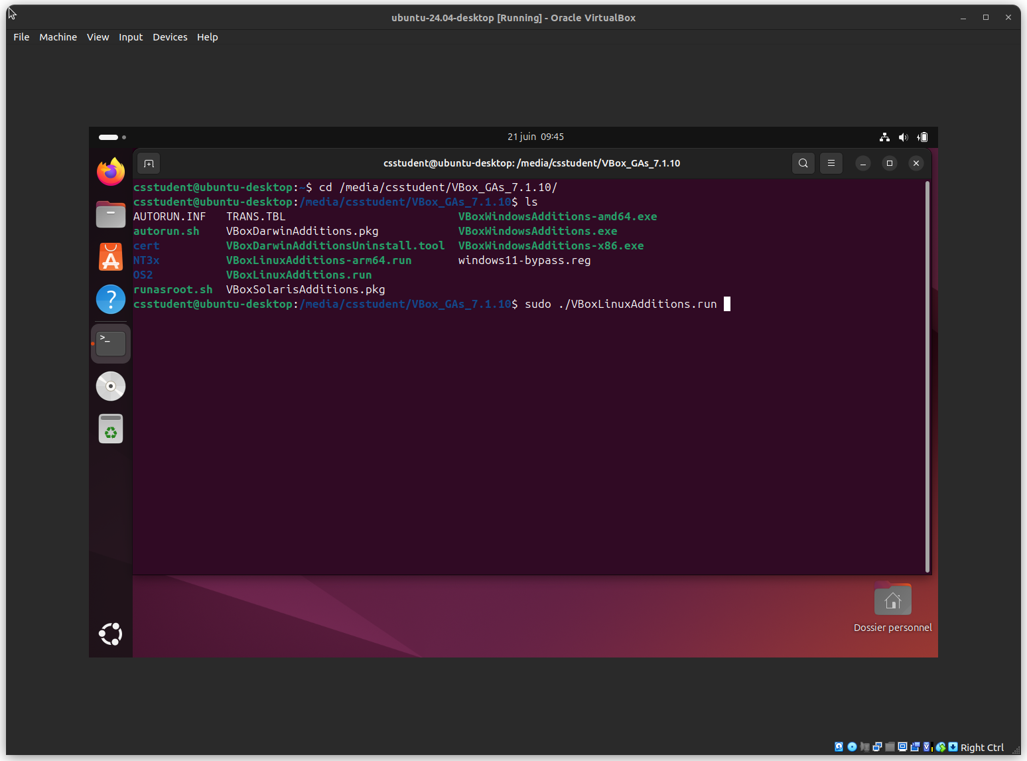Click the terminal vertical scrollbar

(x=927, y=376)
